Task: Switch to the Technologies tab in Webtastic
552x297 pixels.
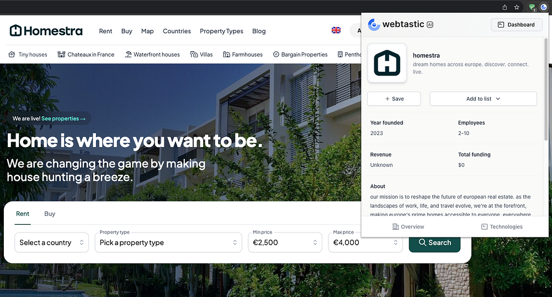Action: point(502,226)
